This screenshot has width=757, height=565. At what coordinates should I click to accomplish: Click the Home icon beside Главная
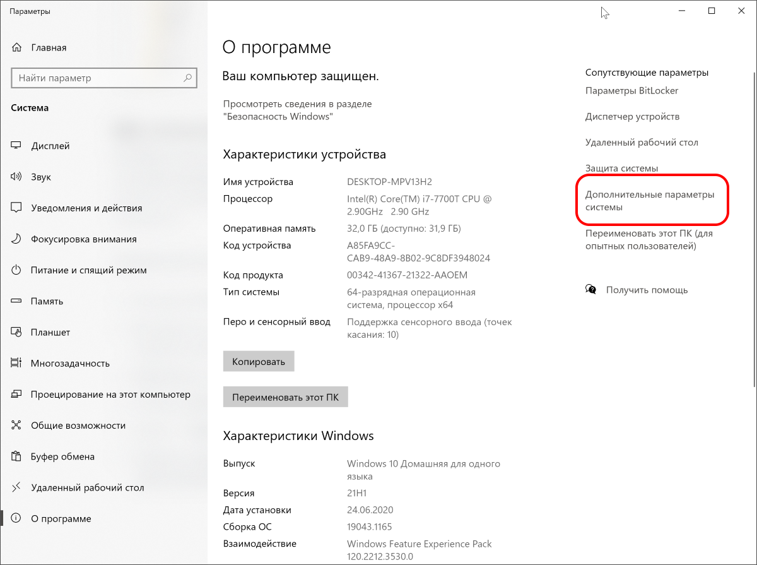click(16, 47)
